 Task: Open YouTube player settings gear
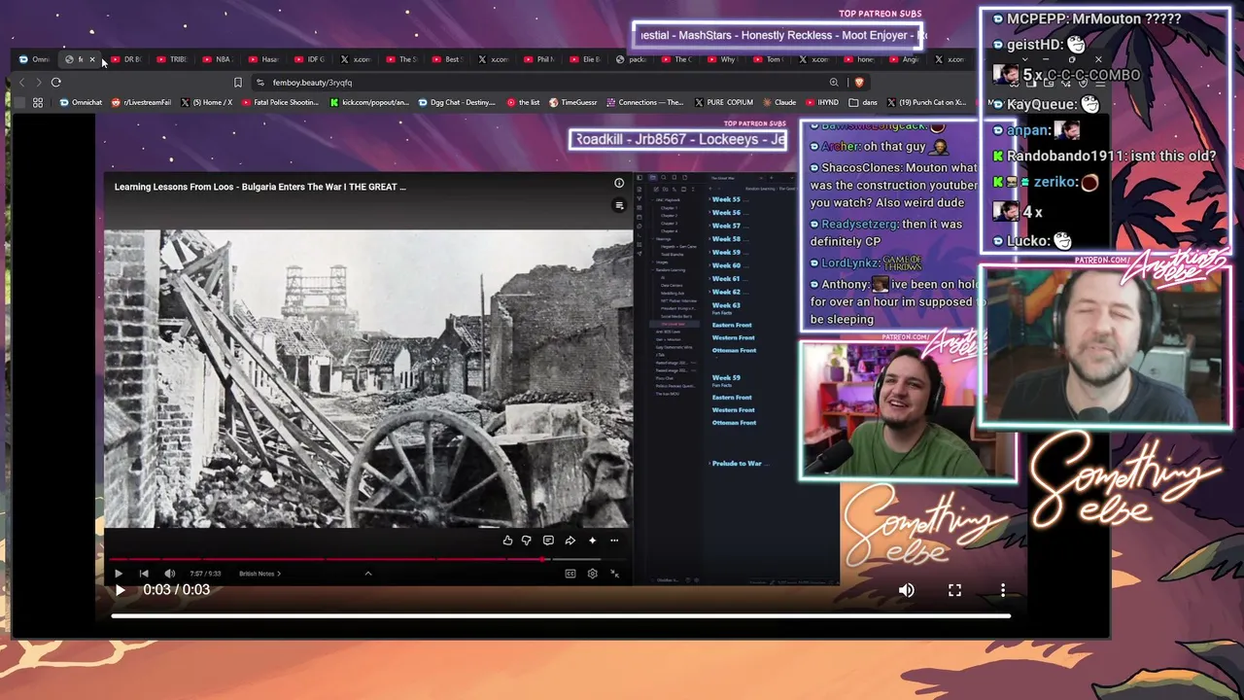coord(592,574)
